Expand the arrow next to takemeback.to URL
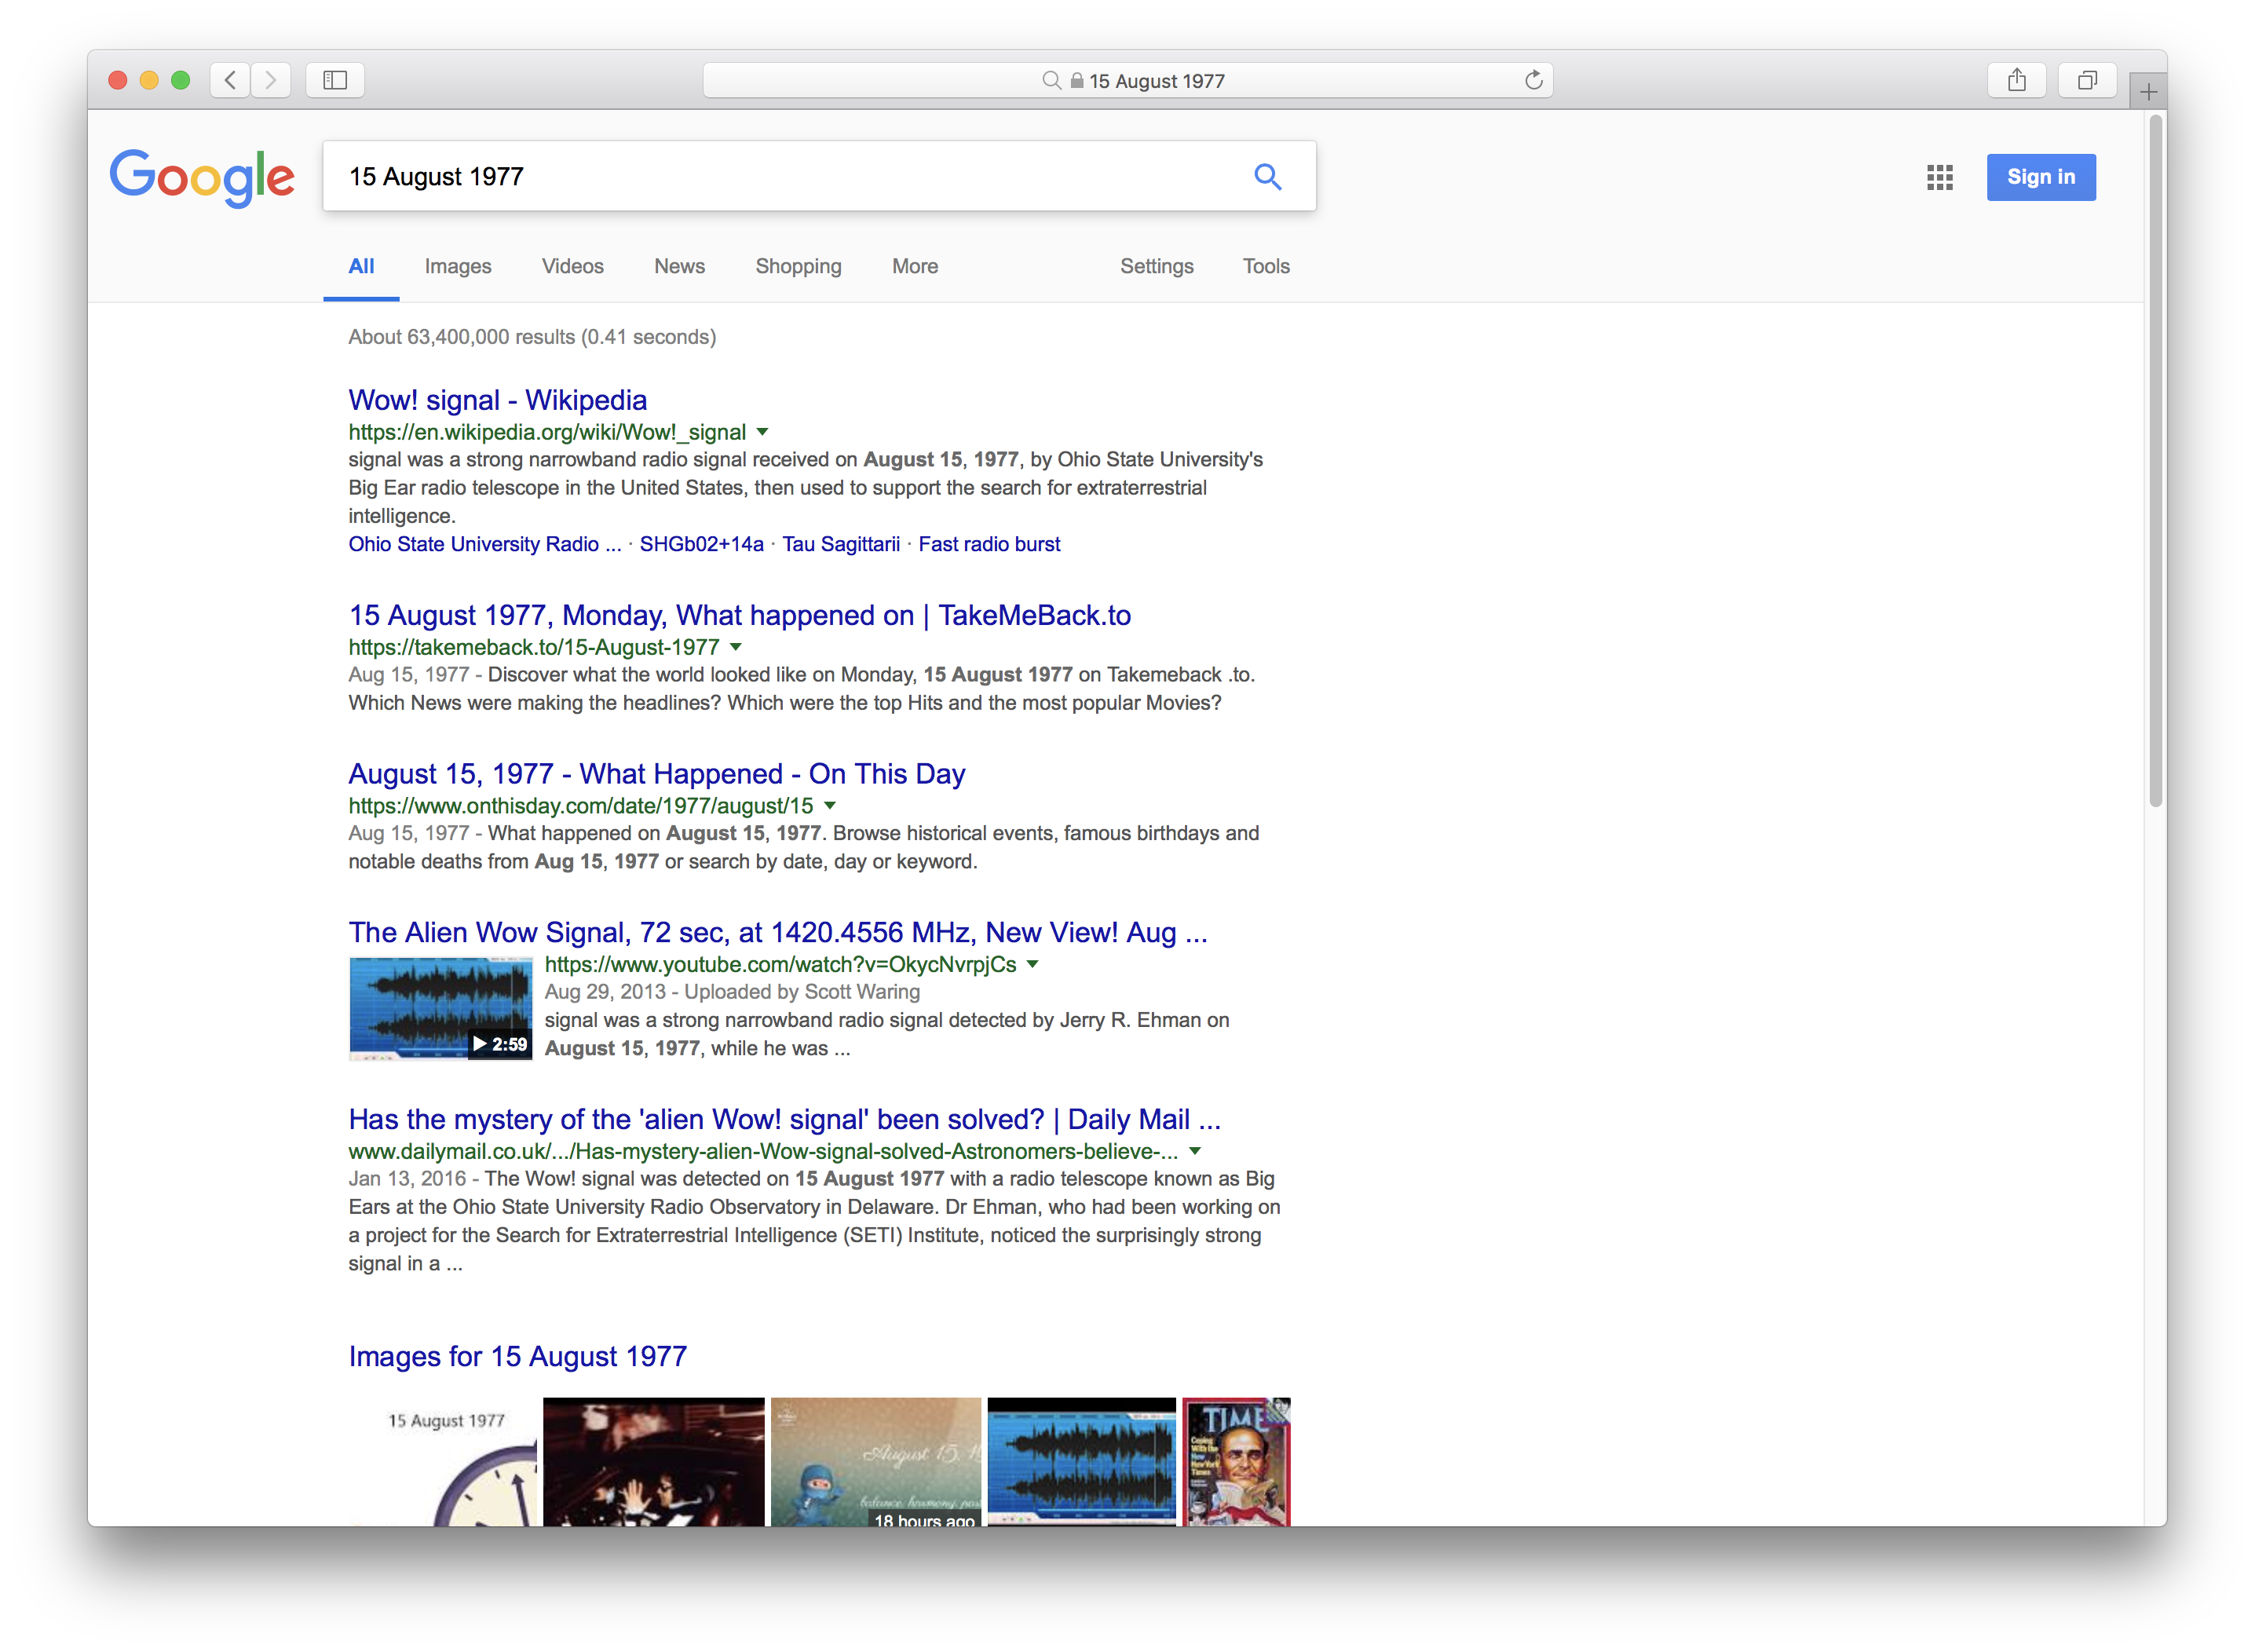 coord(736,647)
